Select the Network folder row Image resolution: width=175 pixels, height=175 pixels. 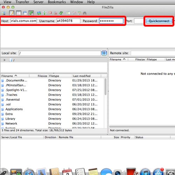click(52, 124)
